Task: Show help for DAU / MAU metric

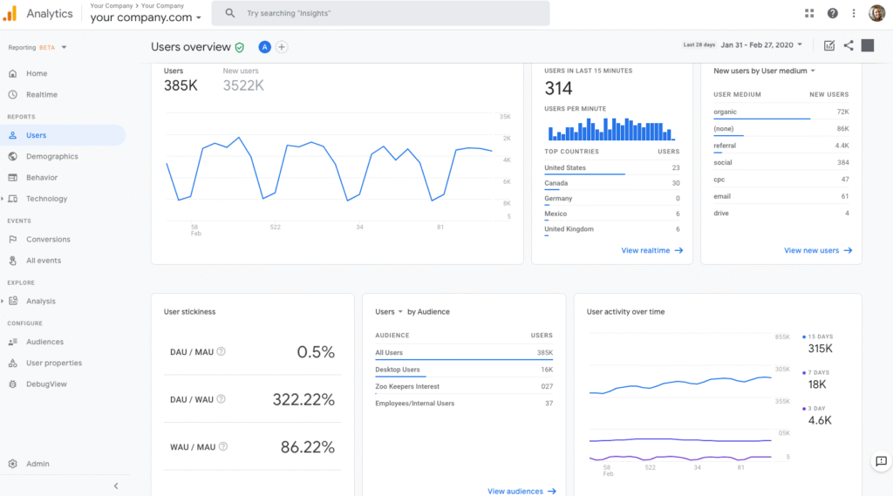Action: pos(221,351)
